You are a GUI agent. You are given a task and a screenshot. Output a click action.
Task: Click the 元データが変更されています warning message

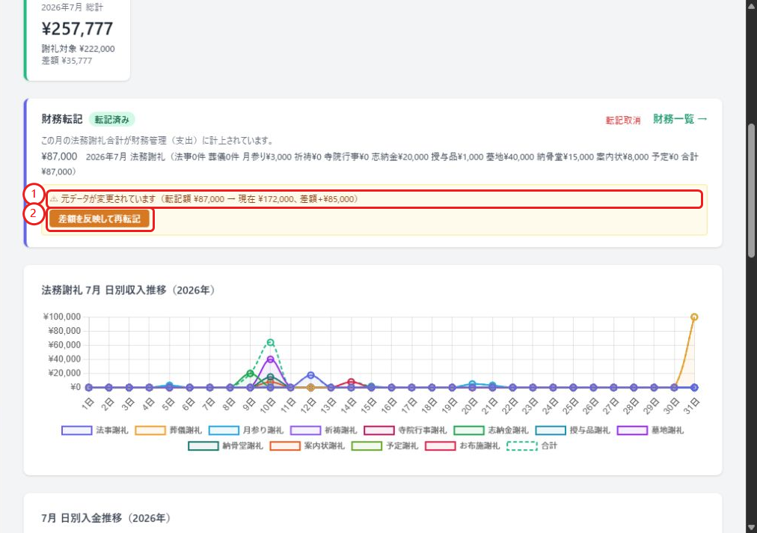[209, 199]
